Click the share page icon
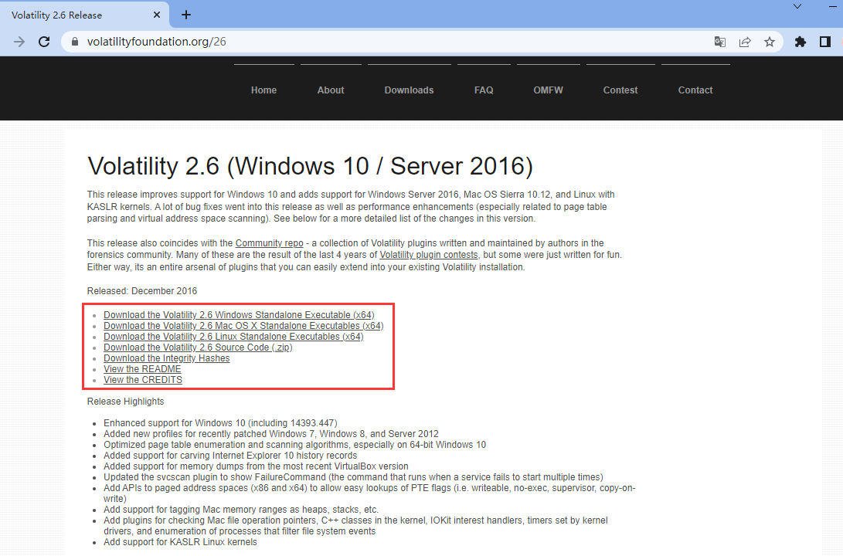 tap(745, 42)
